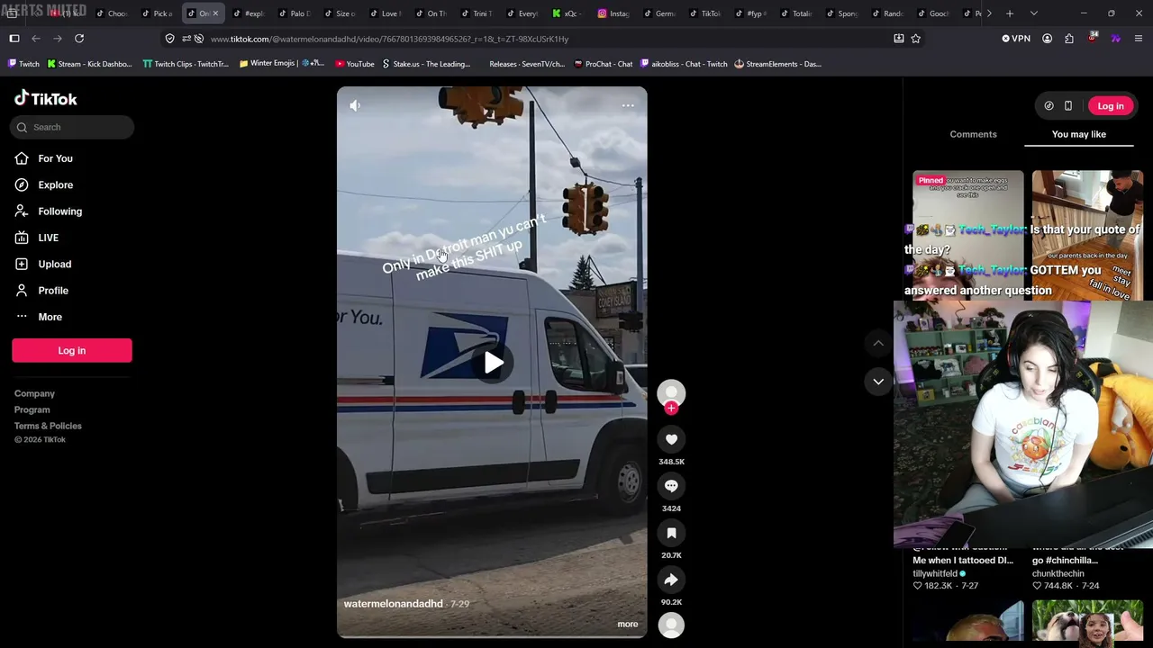Viewport: 1153px width, 648px height.
Task: Toggle the browser VPN button
Action: [1016, 39]
